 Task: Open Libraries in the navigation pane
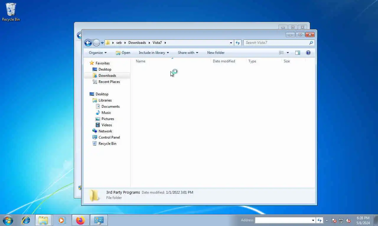point(105,100)
